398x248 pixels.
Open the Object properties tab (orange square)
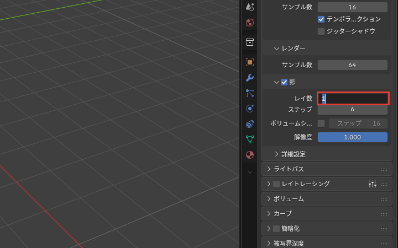click(250, 62)
